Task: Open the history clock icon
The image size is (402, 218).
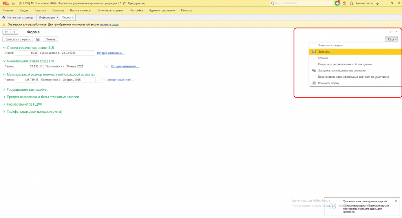Action: (x=345, y=3)
